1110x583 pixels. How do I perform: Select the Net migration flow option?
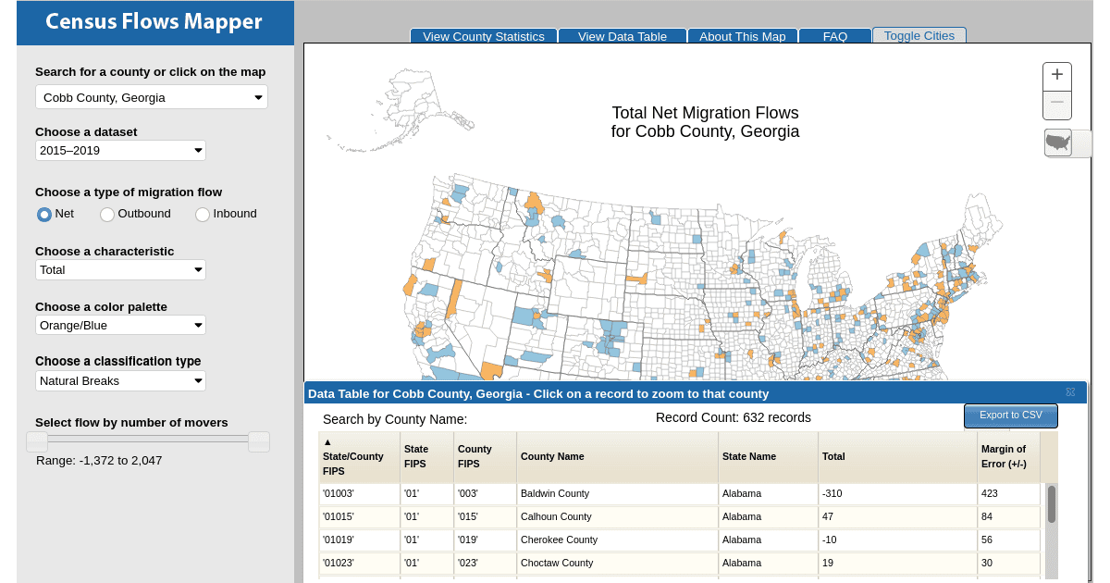(44, 214)
